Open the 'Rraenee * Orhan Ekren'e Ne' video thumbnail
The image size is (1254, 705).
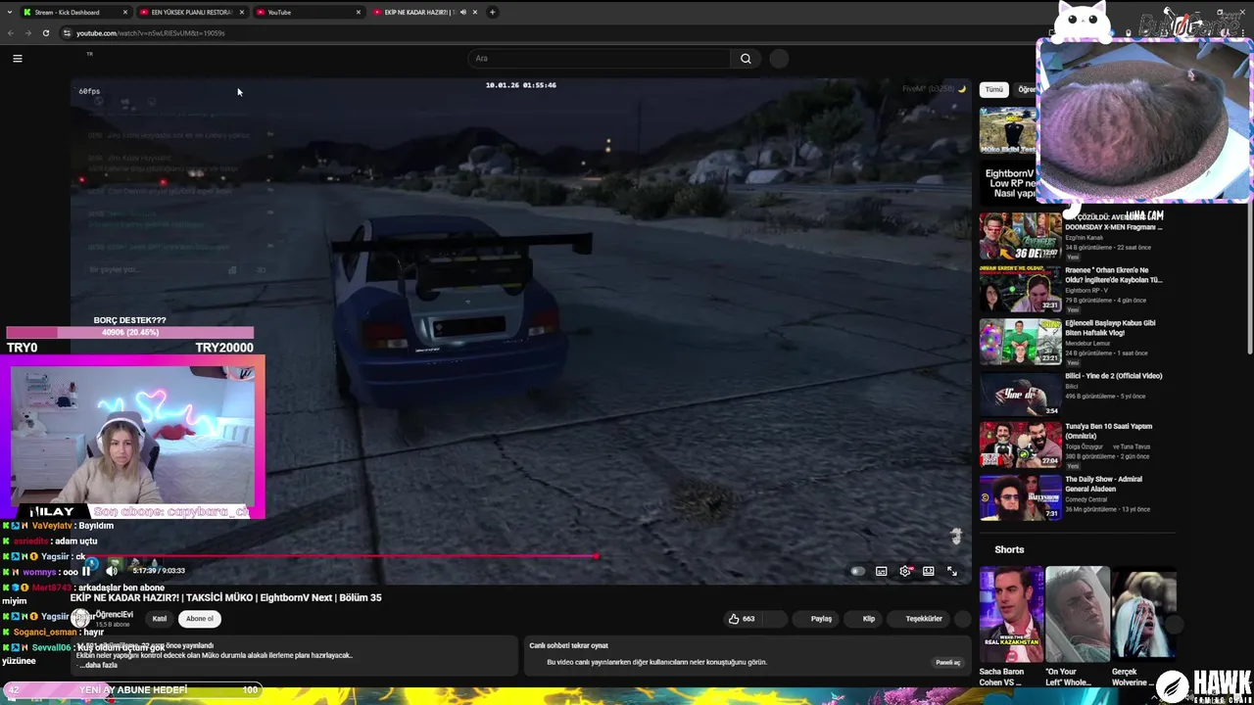point(1020,289)
